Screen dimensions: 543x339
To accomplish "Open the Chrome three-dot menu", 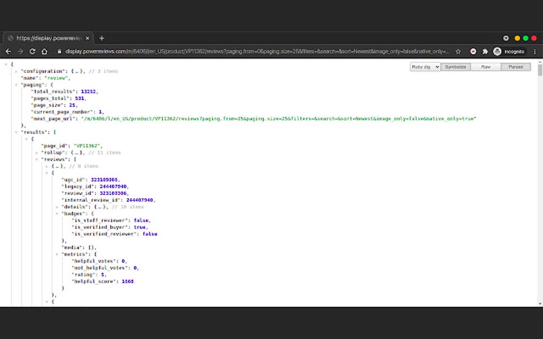I will click(x=534, y=52).
